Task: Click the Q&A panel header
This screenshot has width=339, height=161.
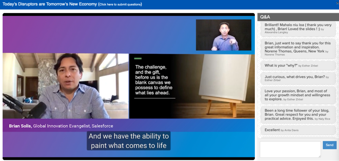Action: pyautogui.click(x=298, y=17)
